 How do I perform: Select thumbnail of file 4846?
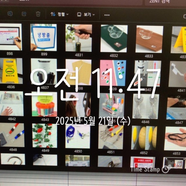click(x=146, y=106)
